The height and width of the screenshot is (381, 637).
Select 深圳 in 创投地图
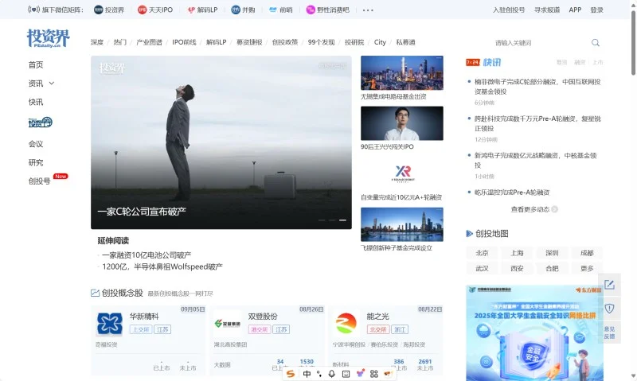click(552, 253)
